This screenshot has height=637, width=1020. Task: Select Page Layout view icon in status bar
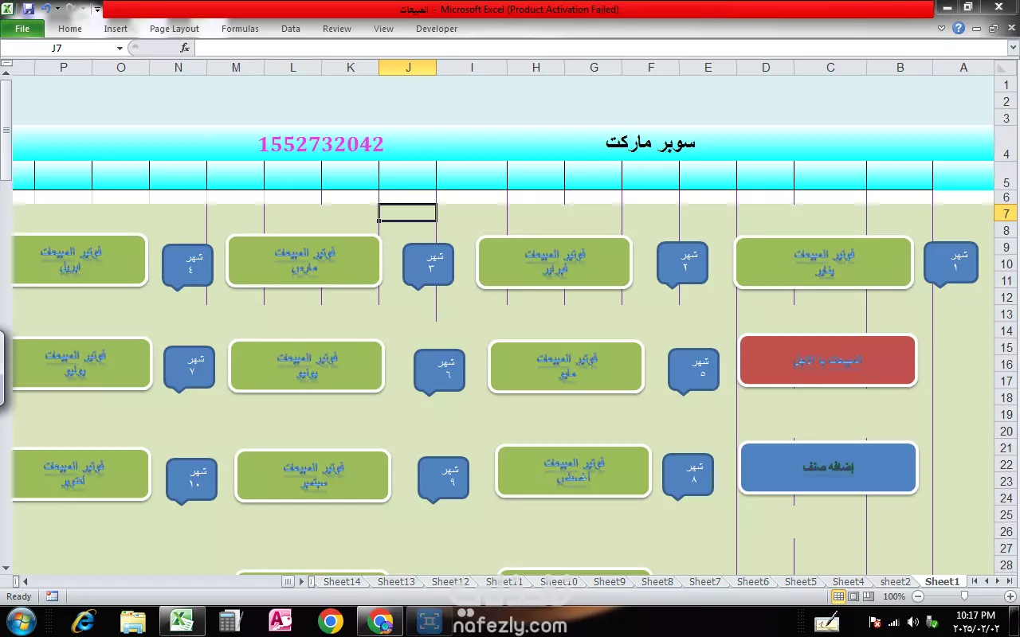(853, 596)
